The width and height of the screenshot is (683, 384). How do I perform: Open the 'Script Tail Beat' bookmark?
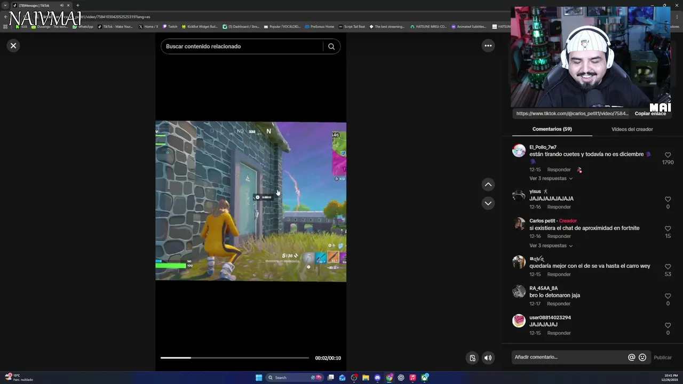[x=352, y=27]
